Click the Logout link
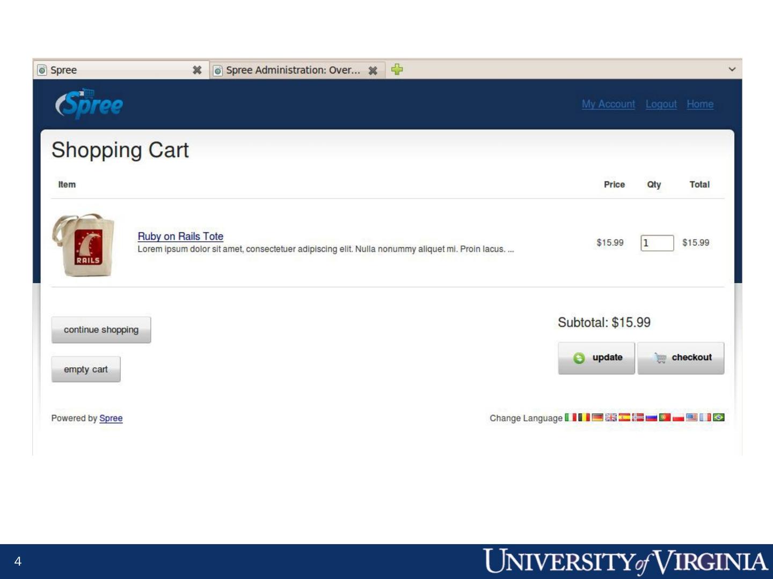773x579 pixels. coord(661,104)
